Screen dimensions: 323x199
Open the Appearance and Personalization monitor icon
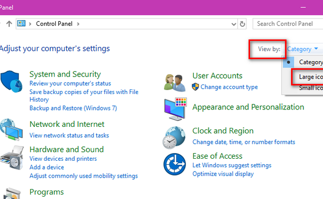point(175,109)
